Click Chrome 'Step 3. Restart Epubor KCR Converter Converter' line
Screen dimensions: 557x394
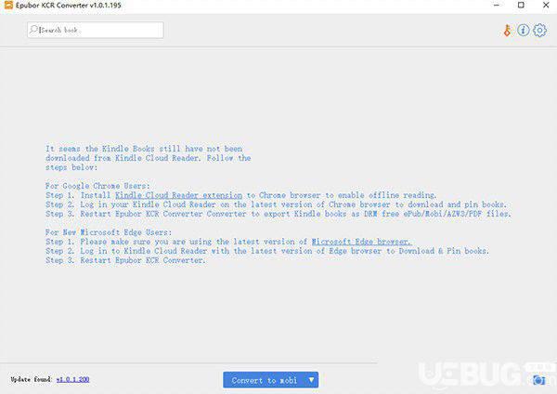coord(278,214)
